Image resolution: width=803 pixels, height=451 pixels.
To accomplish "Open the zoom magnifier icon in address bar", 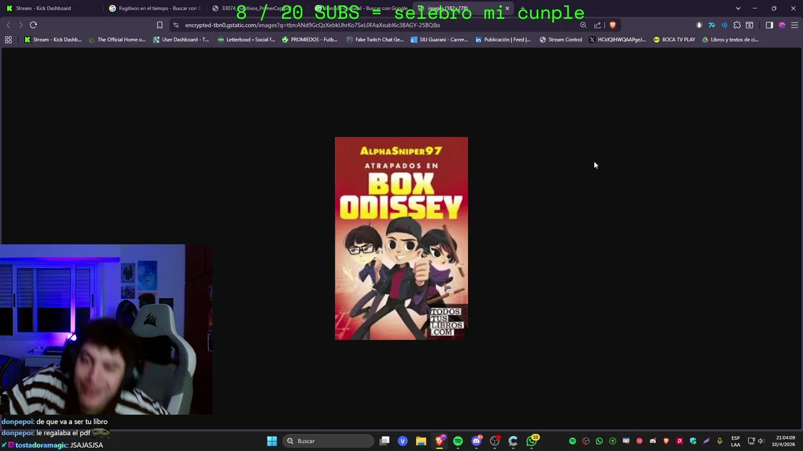I will (x=583, y=25).
